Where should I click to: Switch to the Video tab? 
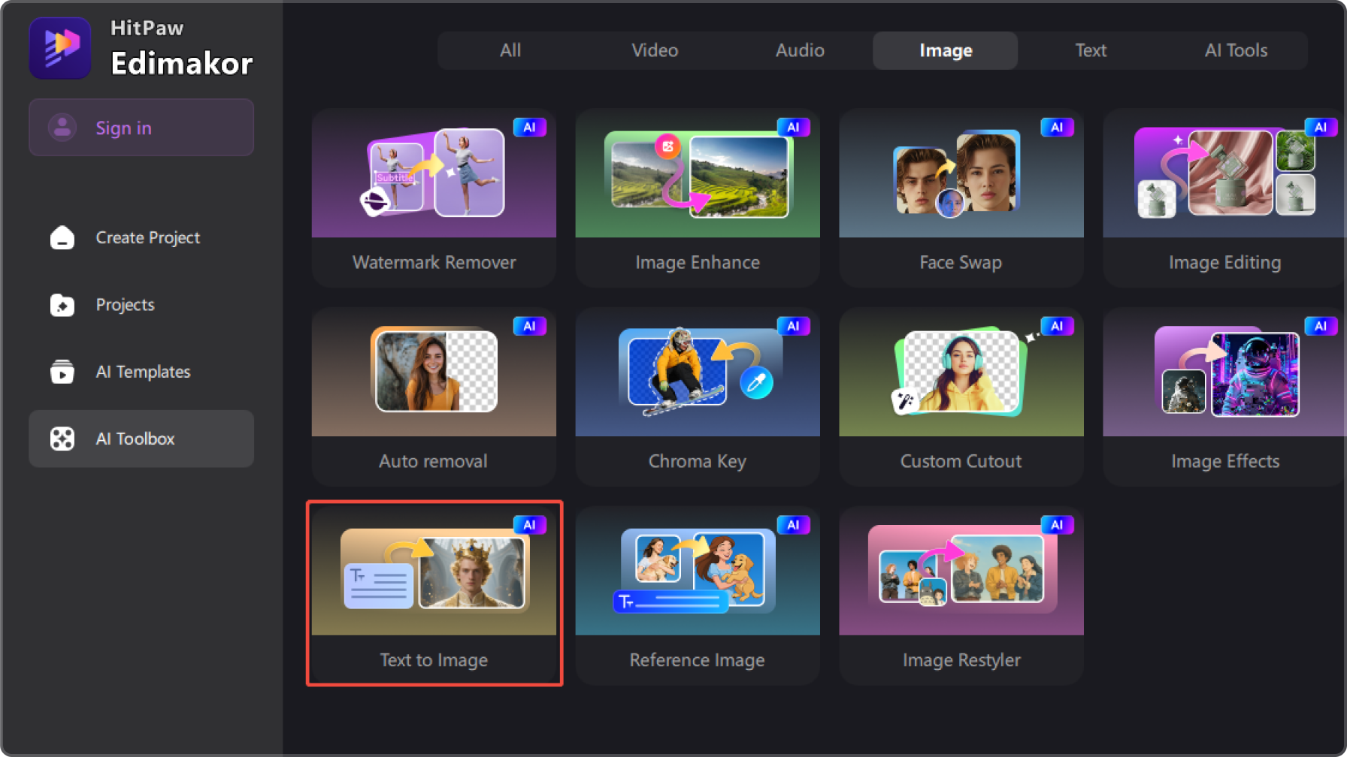click(655, 50)
